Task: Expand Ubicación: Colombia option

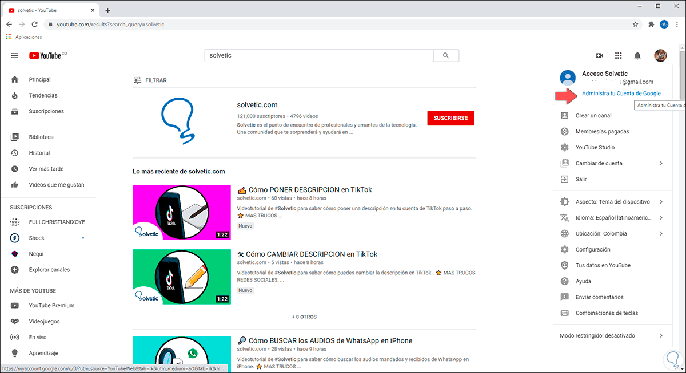Action: pos(613,234)
